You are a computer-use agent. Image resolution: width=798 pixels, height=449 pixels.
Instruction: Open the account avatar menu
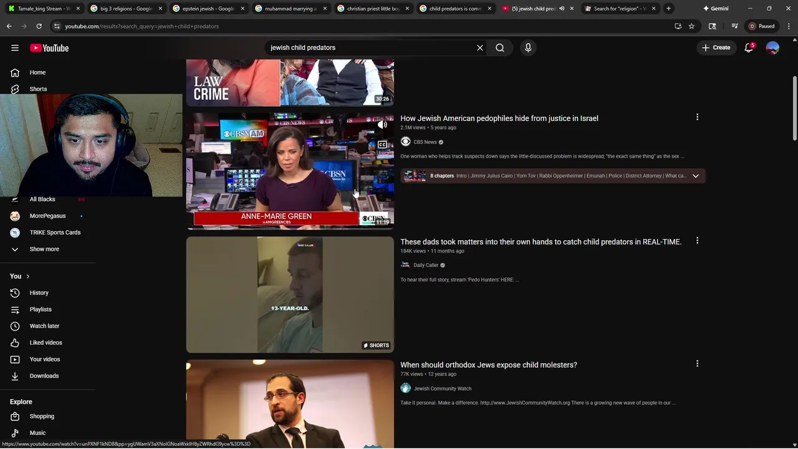pyautogui.click(x=772, y=47)
